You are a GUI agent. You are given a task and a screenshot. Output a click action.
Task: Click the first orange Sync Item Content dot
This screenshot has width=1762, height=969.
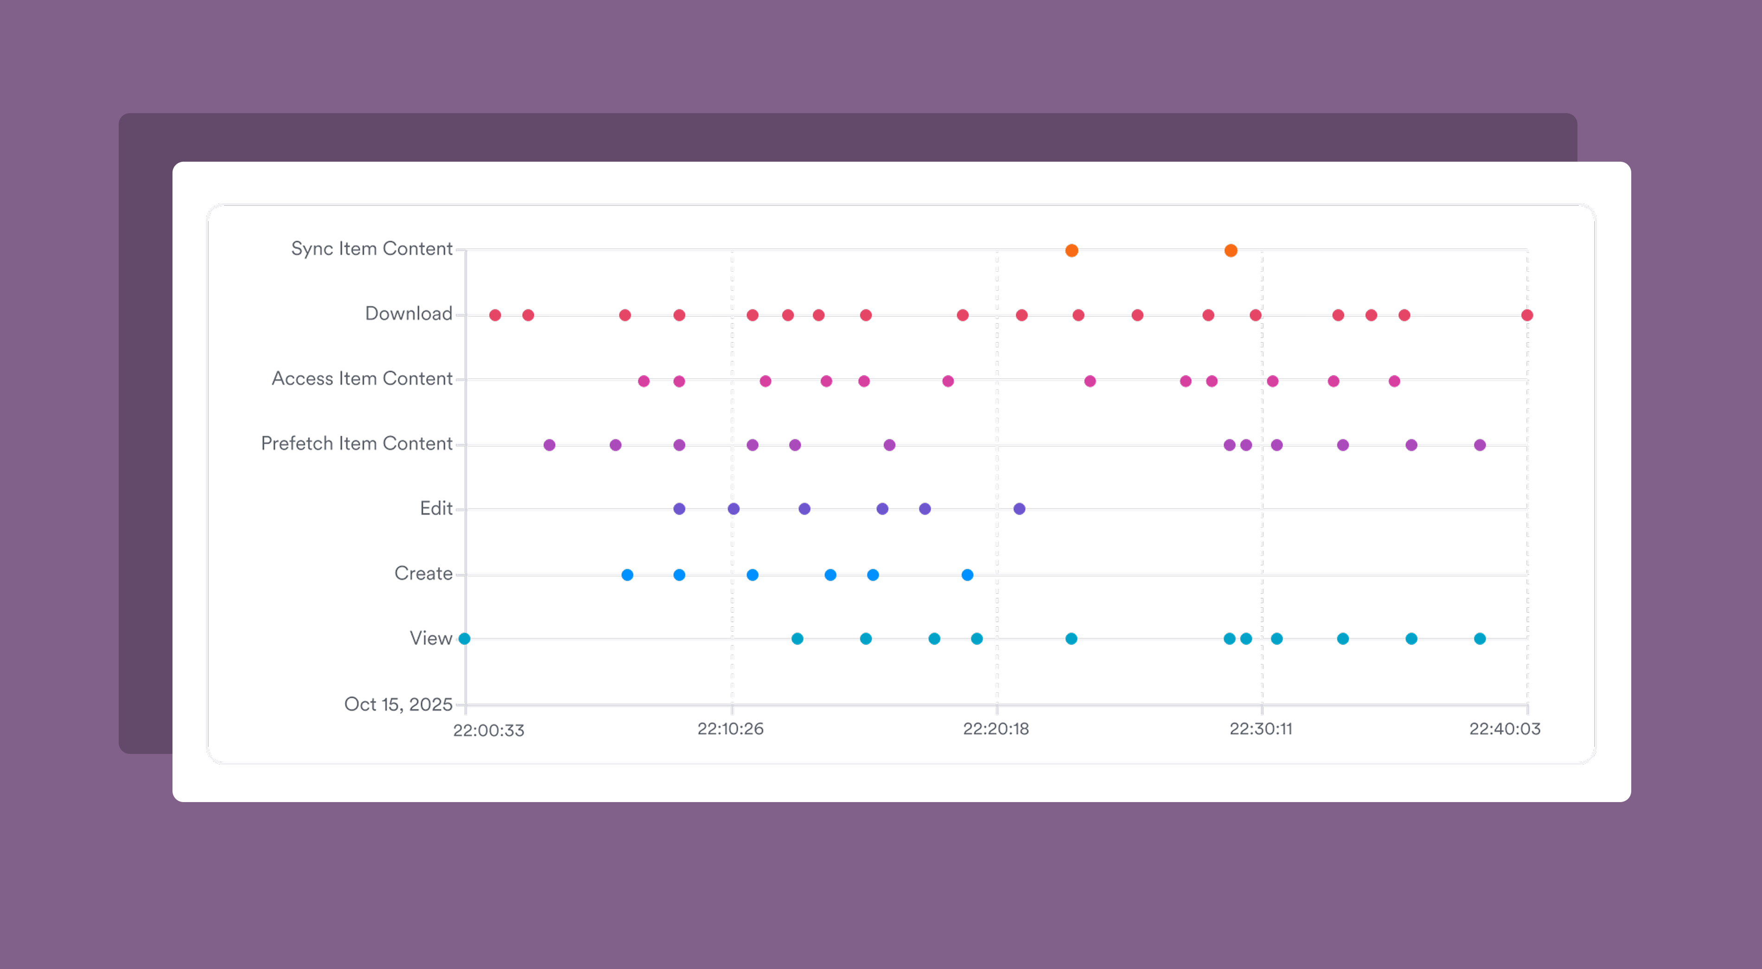click(x=1071, y=250)
